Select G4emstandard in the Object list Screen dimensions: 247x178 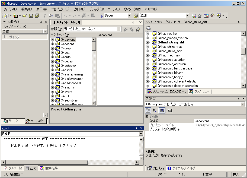click(70, 83)
